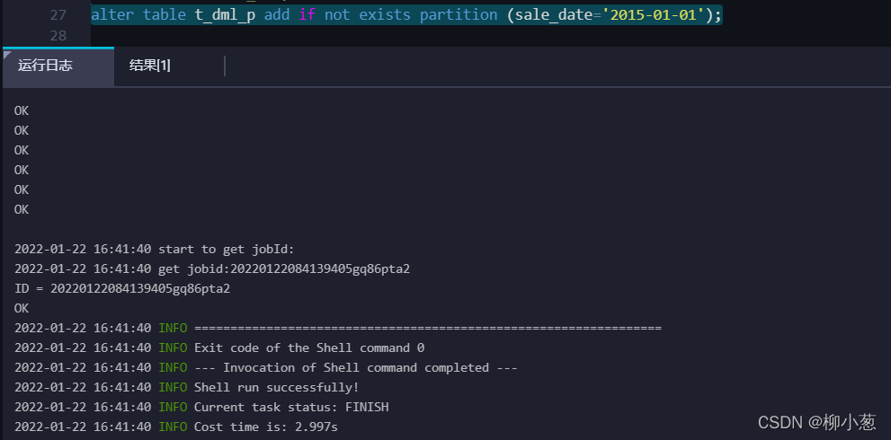891x440 pixels.
Task: Click line number 28 in the gutter
Action: coord(58,36)
